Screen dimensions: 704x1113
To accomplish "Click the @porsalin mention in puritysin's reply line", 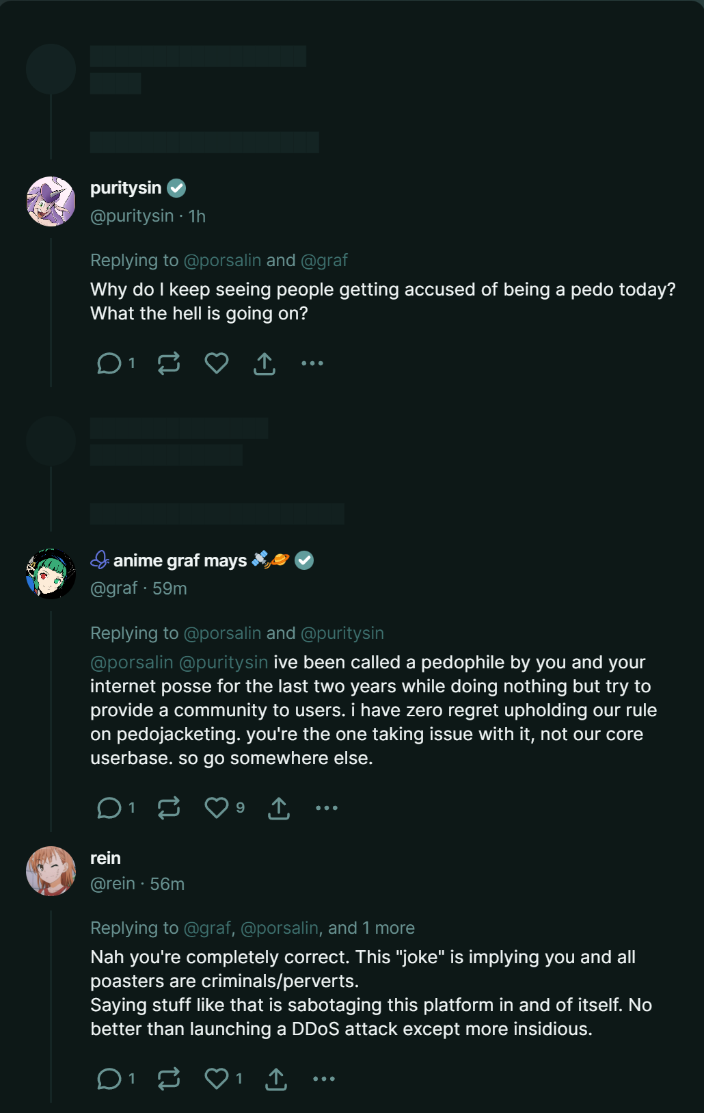I will point(222,261).
